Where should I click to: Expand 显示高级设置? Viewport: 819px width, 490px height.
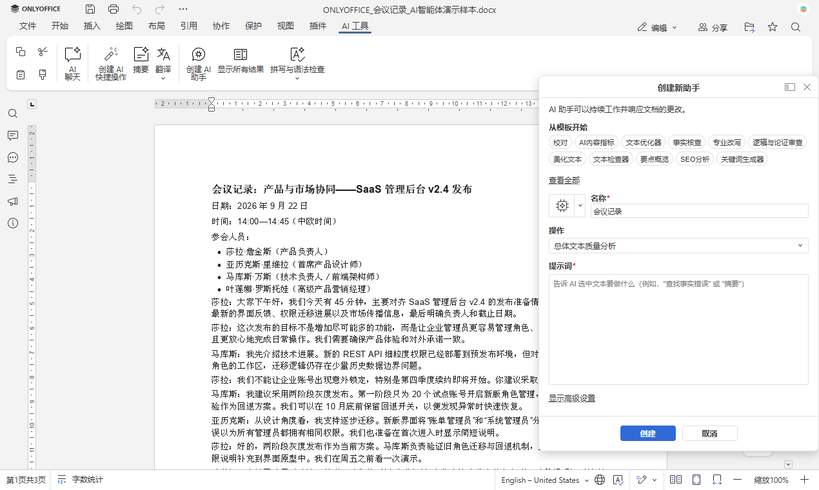(x=572, y=398)
